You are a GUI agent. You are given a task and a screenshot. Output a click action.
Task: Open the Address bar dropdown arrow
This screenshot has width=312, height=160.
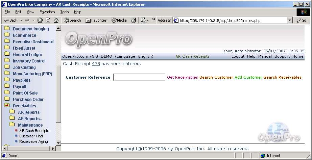coord(290,20)
